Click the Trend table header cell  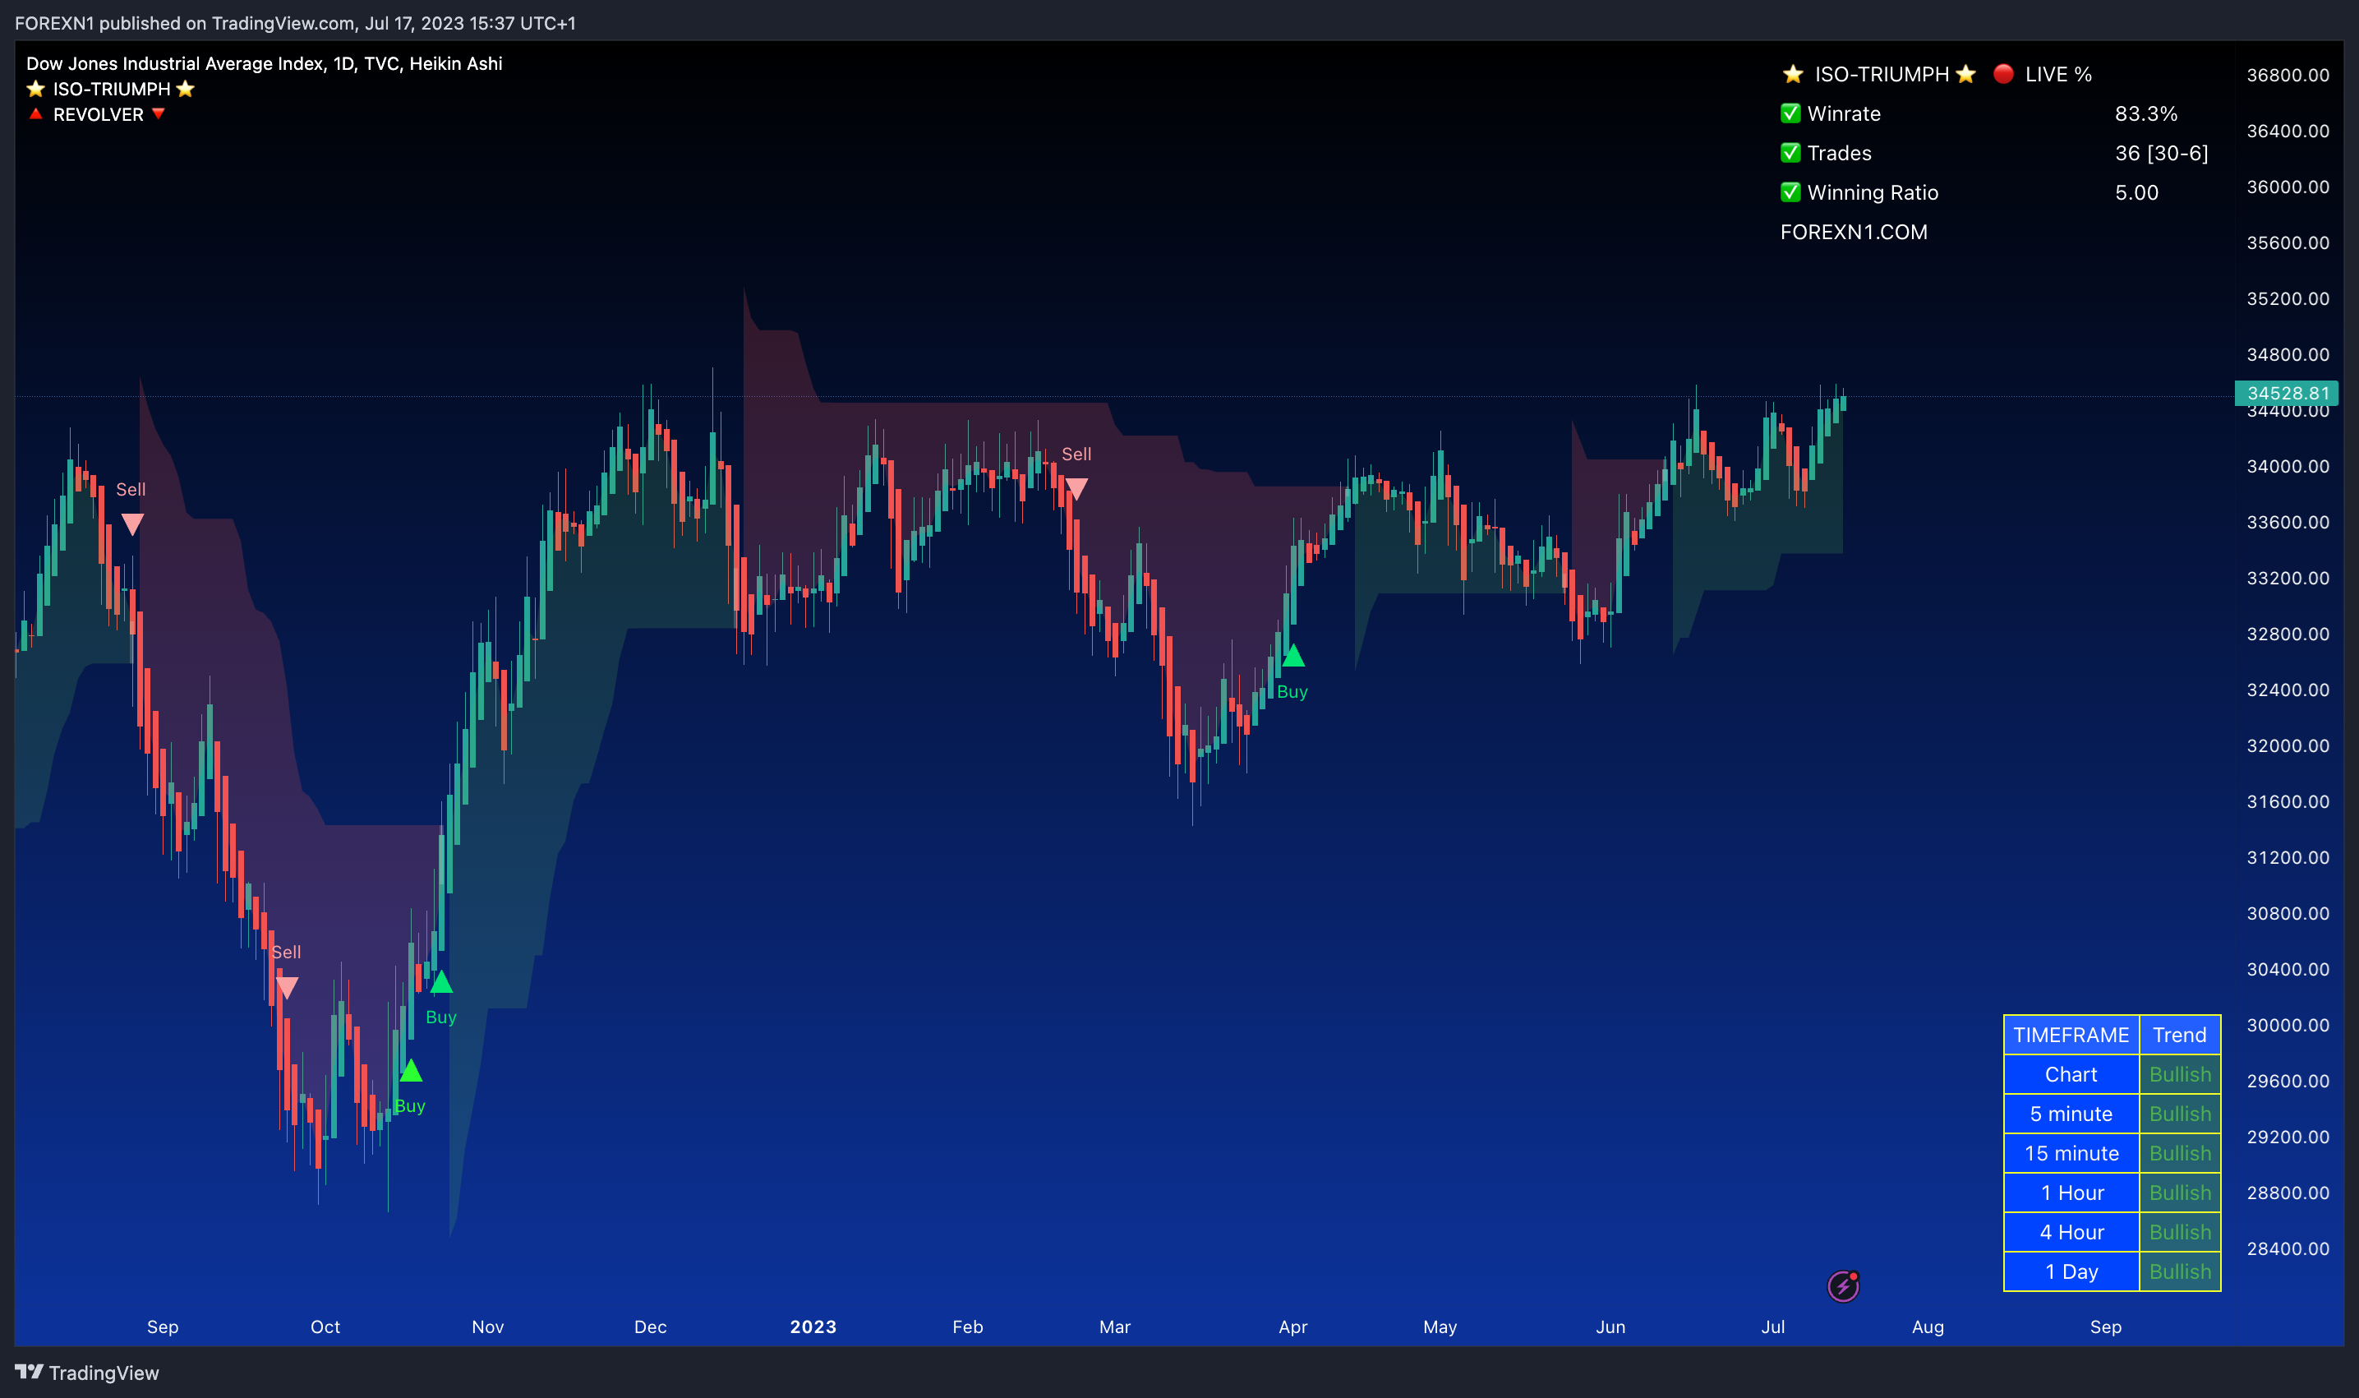(x=2179, y=1035)
